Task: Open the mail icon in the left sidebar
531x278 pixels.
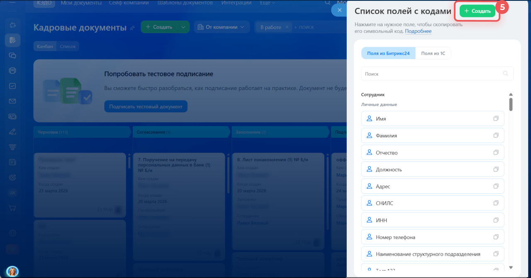Action: coord(12,101)
